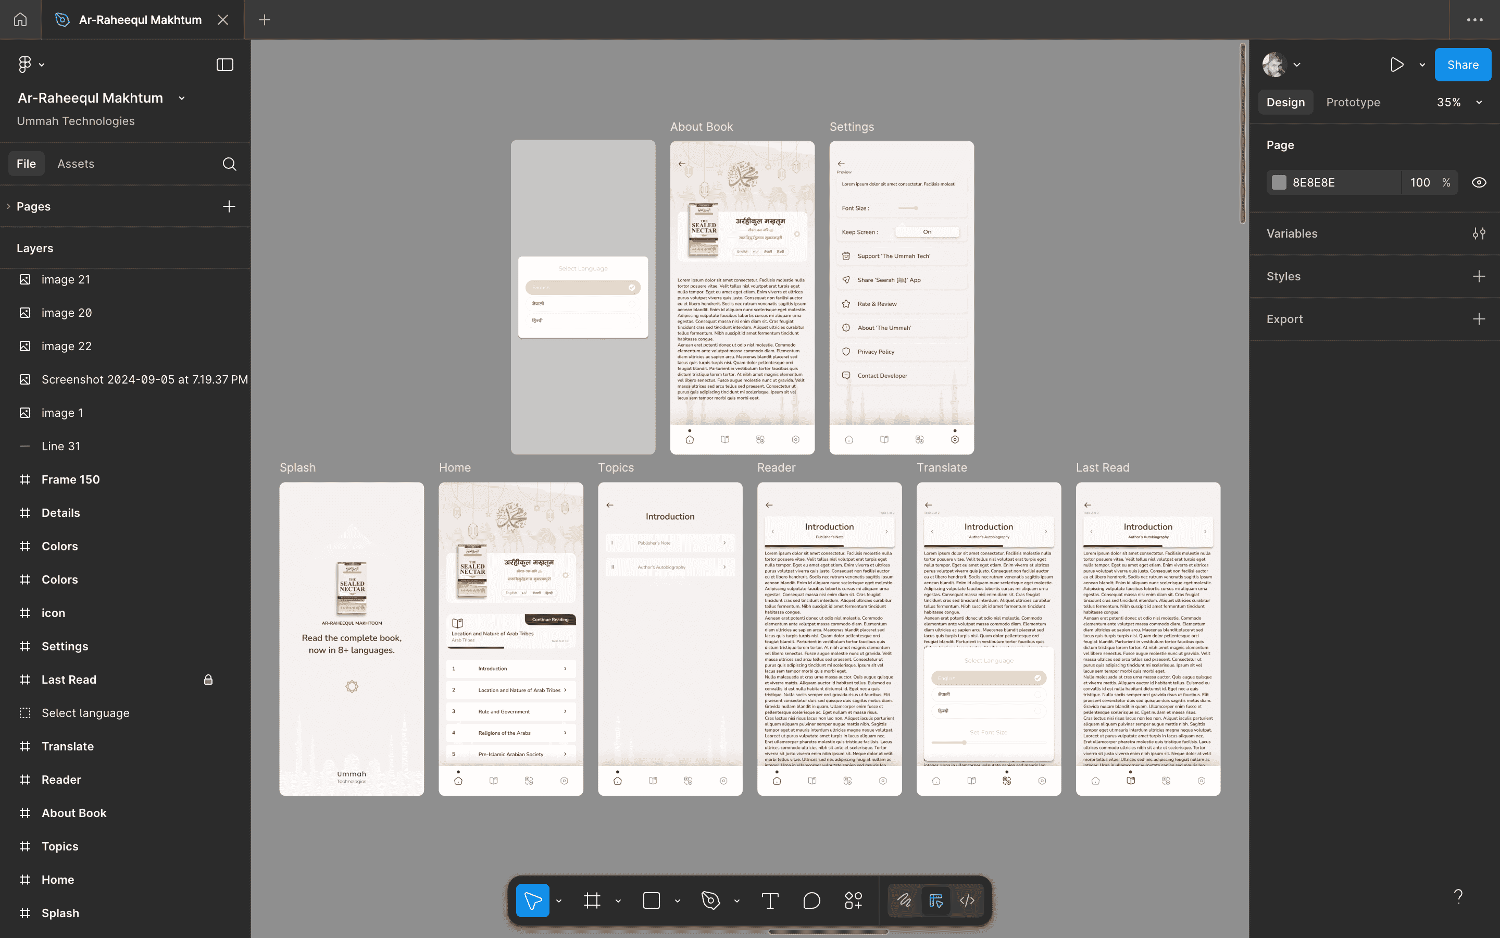This screenshot has width=1500, height=938.
Task: Open the Frame tool
Action: tap(592, 900)
